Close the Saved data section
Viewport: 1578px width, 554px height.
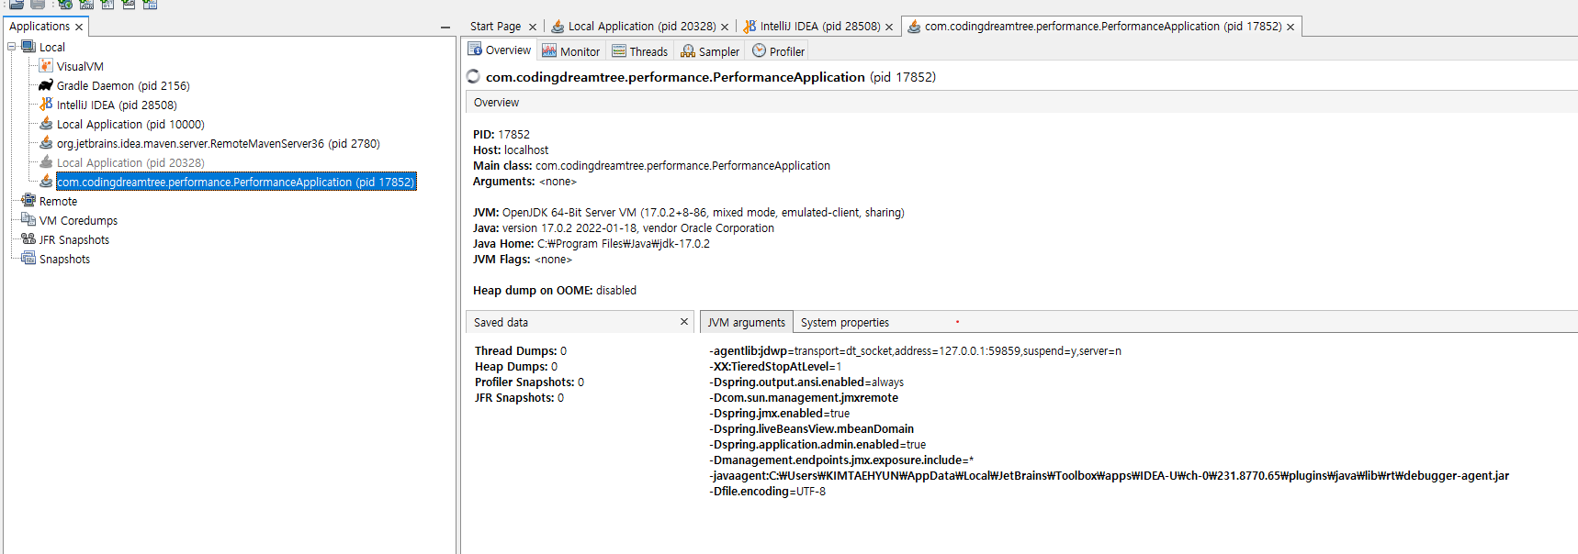click(683, 322)
